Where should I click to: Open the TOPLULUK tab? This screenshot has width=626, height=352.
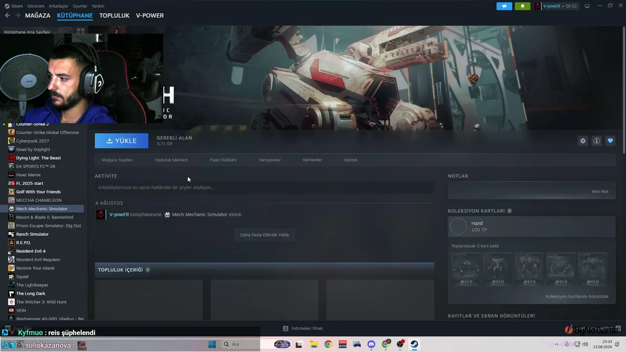pos(114,16)
